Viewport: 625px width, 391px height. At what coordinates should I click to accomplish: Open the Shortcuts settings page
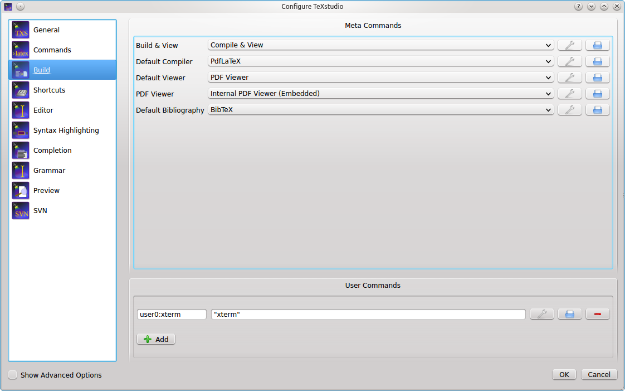62,90
